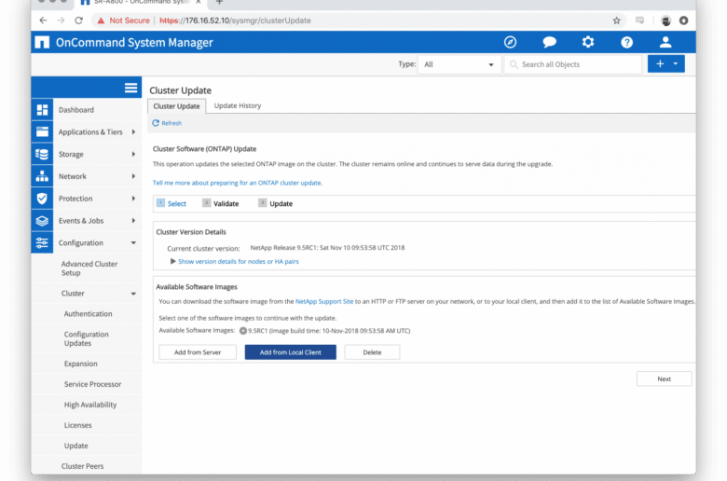Open Dashboard menu item
The image size is (727, 481).
pos(76,110)
